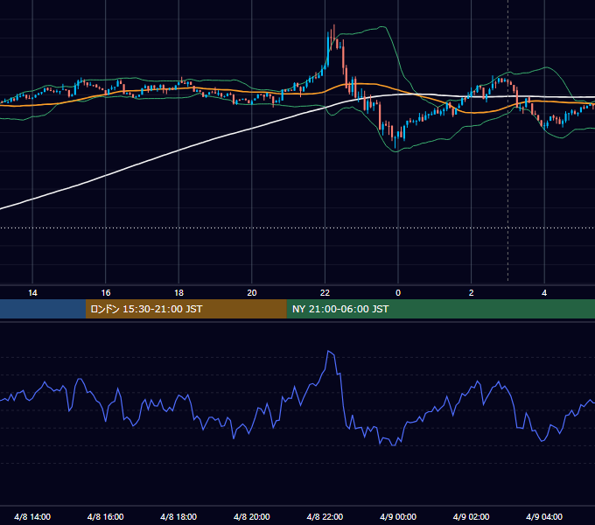Screen dimensions: 595x525
Task: Click the 2 hour label on price chart axis
Action: [x=471, y=293]
